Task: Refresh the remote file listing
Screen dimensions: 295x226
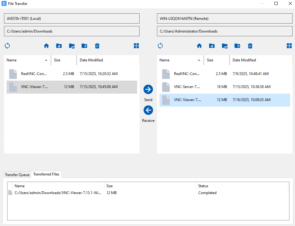Action: pyautogui.click(x=160, y=46)
